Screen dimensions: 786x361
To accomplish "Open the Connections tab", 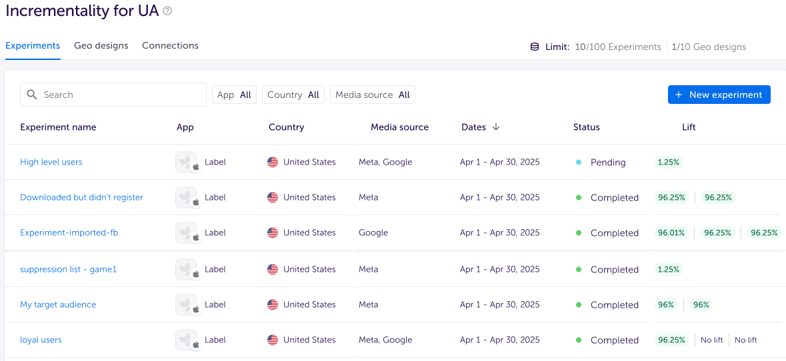I will pyautogui.click(x=170, y=46).
